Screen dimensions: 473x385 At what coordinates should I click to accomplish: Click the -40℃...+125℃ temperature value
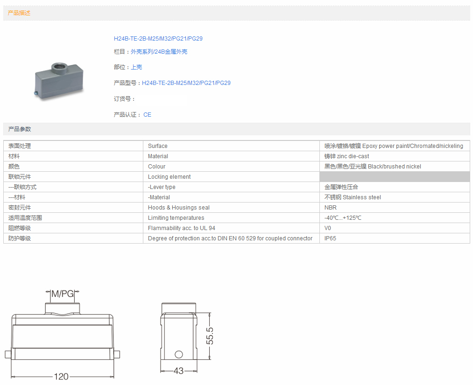coord(343,218)
